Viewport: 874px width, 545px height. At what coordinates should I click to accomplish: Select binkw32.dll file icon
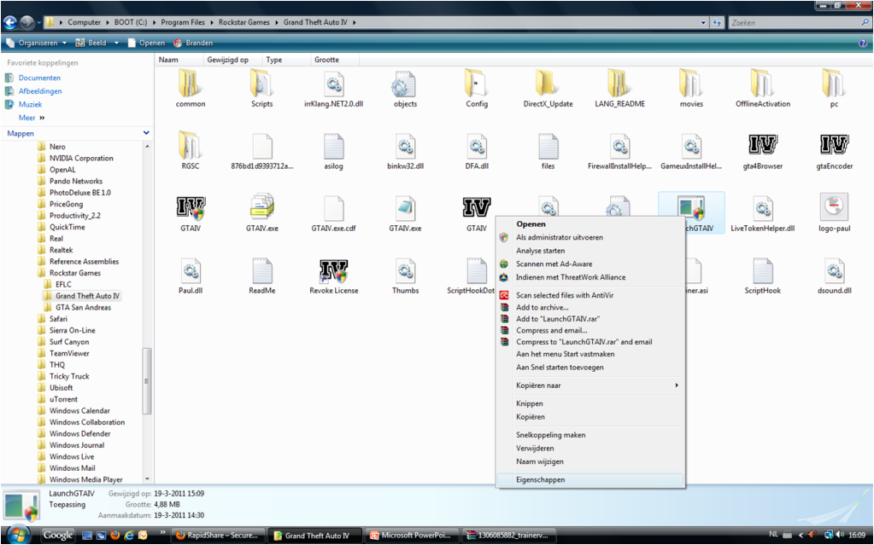point(405,146)
